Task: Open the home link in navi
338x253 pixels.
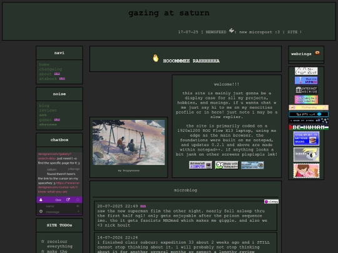Action: click(x=44, y=64)
